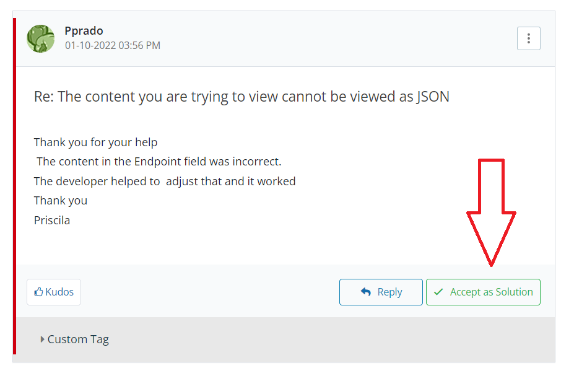The width and height of the screenshot is (561, 368).
Task: Click the Custom Tag label
Action: pyautogui.click(x=78, y=339)
